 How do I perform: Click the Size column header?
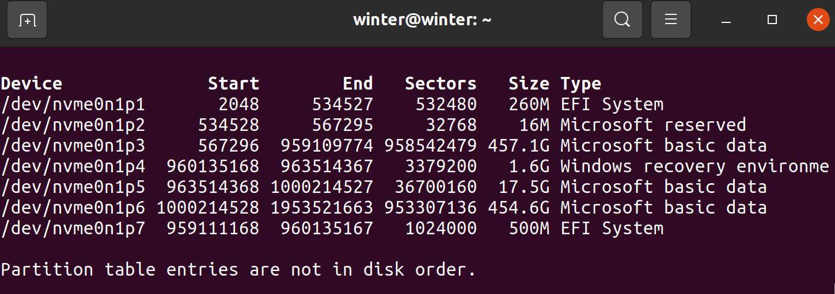pos(529,84)
